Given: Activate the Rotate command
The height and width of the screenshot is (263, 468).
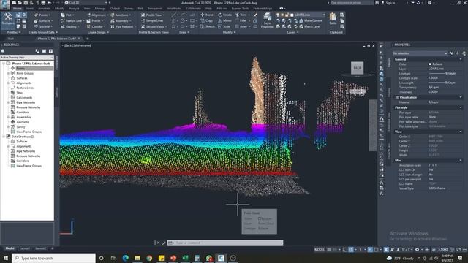Looking at the screenshot, I should click(x=224, y=15).
